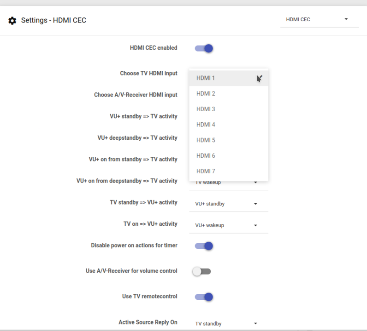
Task: Click the settings gear icon
Action: coord(12,21)
